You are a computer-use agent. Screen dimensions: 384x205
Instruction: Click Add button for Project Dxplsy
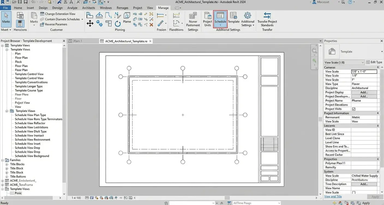click(364, 92)
